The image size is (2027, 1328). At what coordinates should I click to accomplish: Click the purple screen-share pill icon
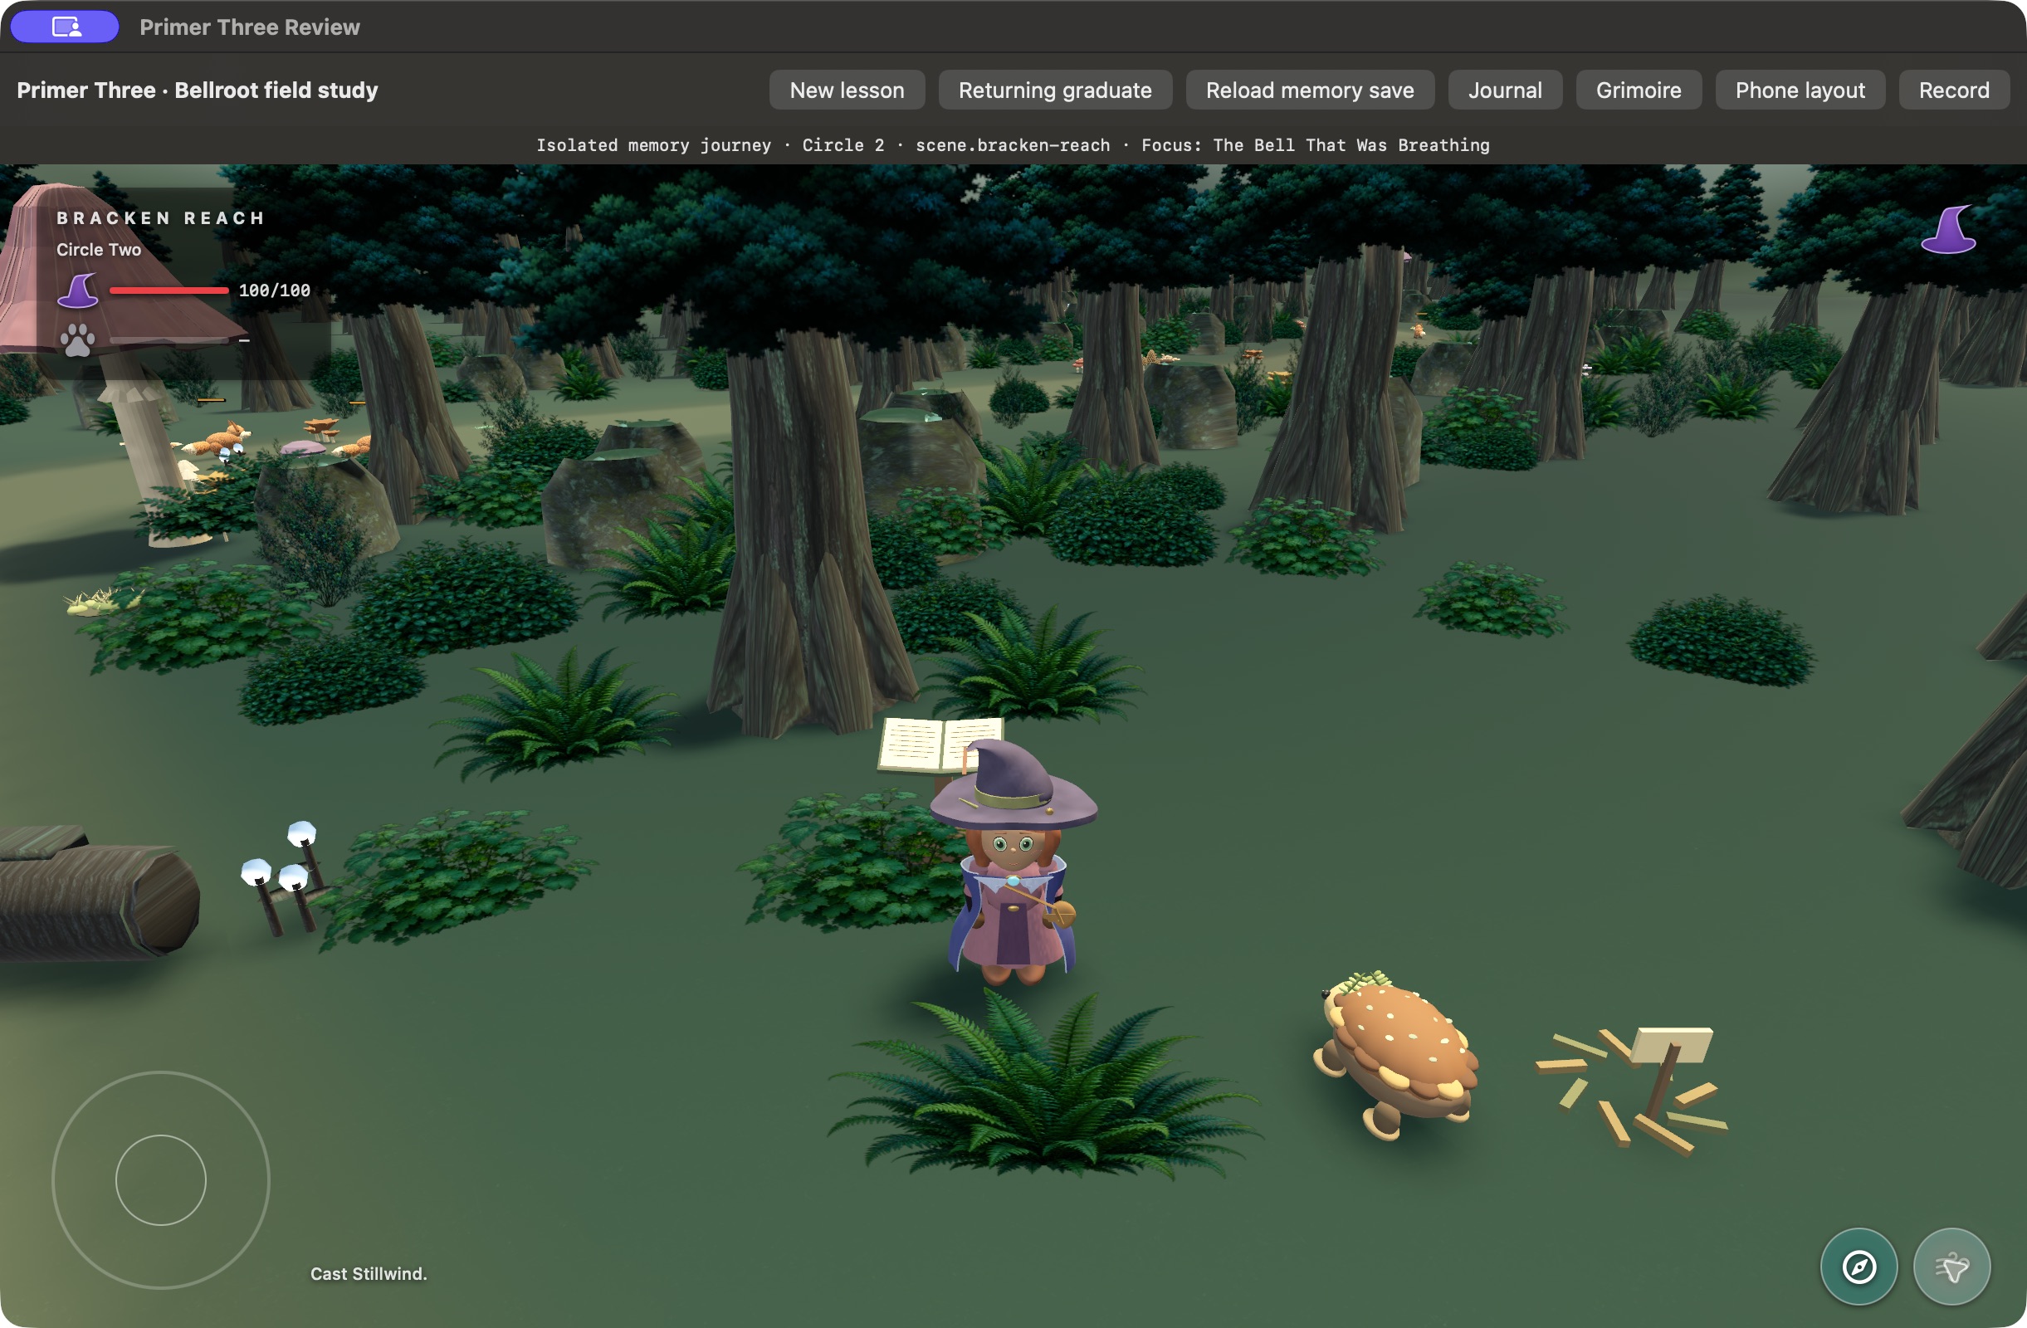(65, 27)
